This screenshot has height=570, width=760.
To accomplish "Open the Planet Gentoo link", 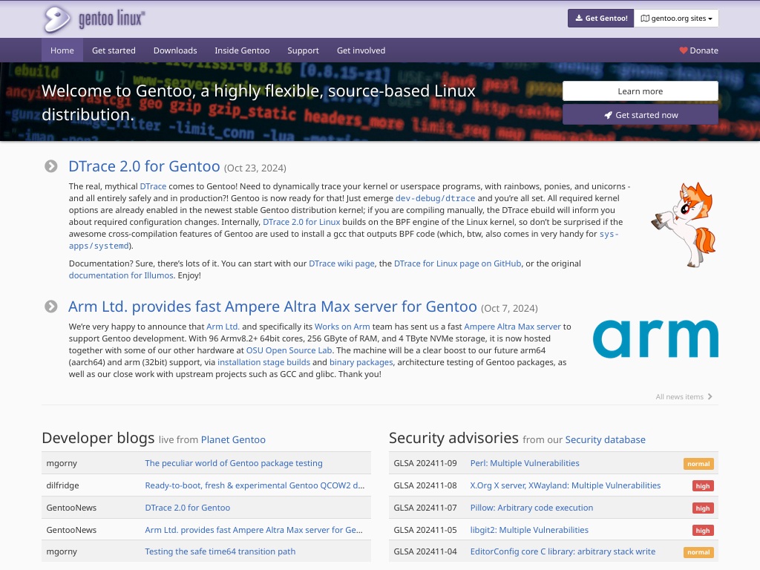I will click(x=233, y=439).
